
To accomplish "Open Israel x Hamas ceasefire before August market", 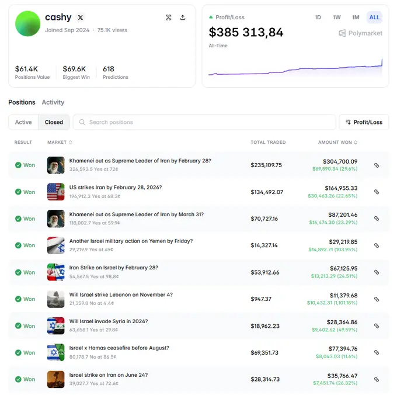I will [x=119, y=348].
